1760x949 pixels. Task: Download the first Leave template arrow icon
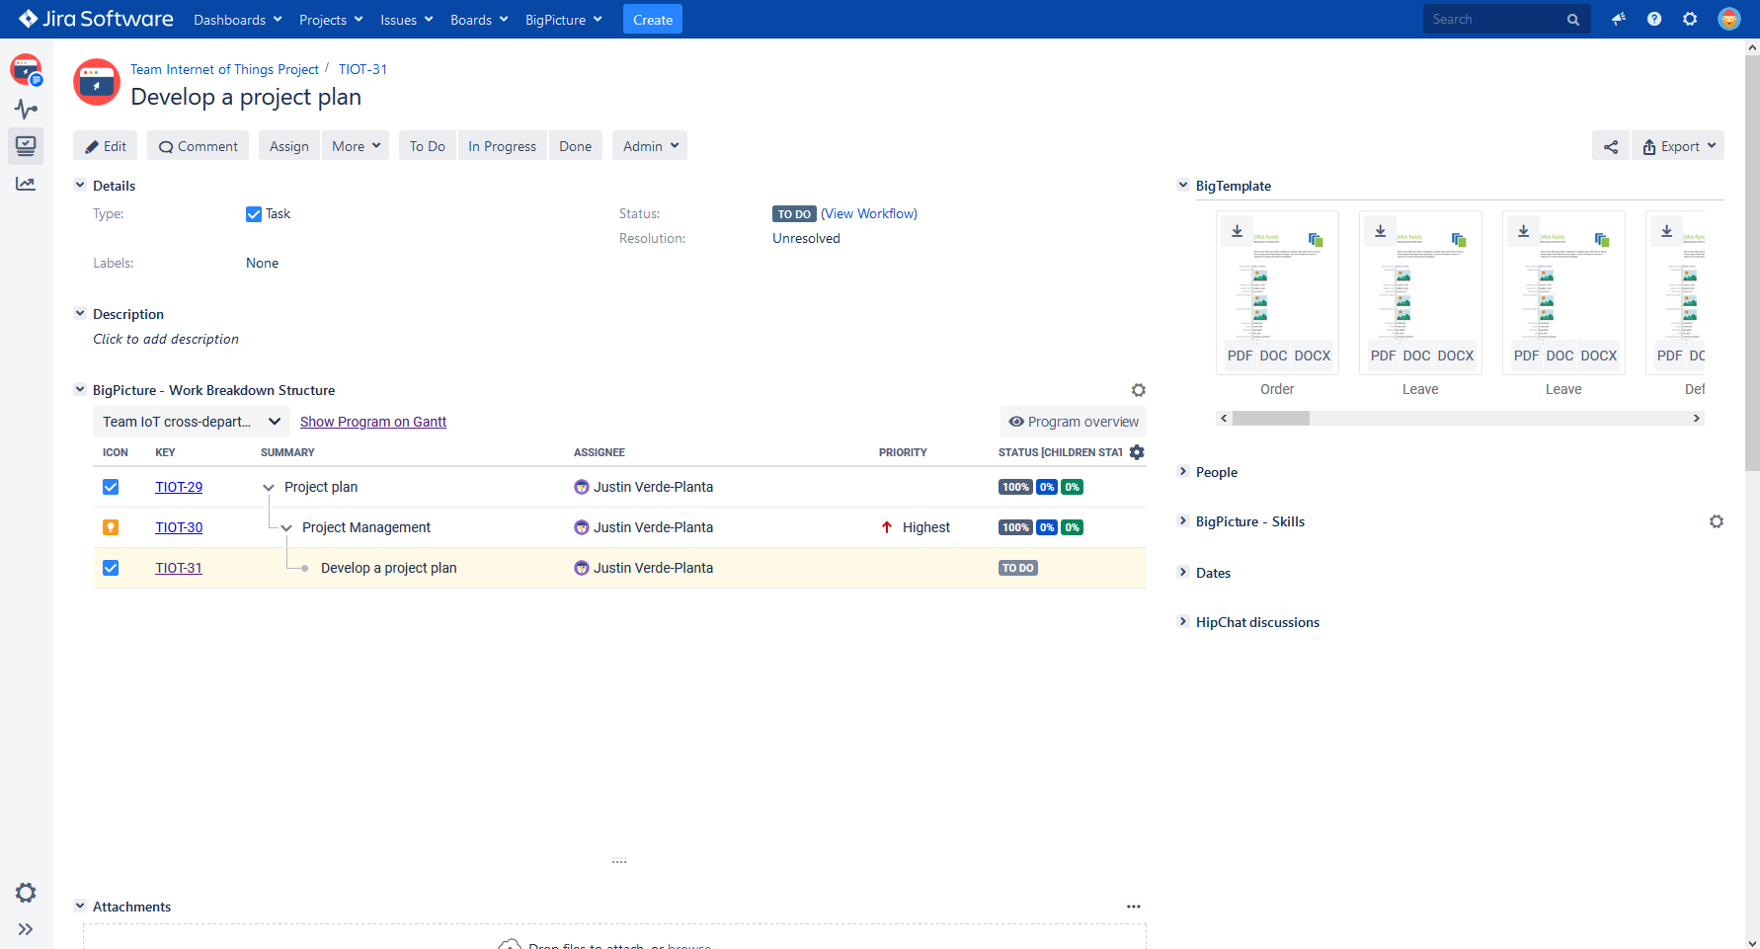coord(1380,231)
